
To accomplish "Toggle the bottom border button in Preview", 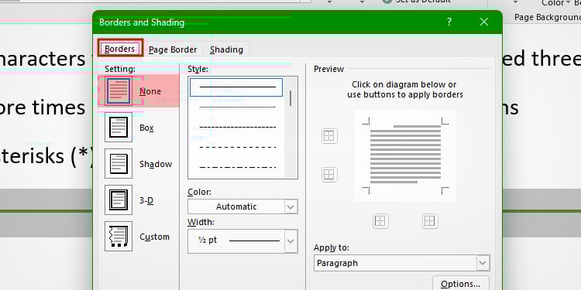I will (x=329, y=174).
